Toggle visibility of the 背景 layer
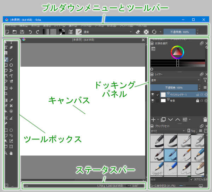 click(152, 101)
